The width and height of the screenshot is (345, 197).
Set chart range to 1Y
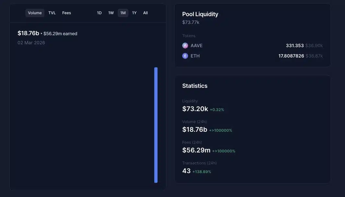(134, 13)
